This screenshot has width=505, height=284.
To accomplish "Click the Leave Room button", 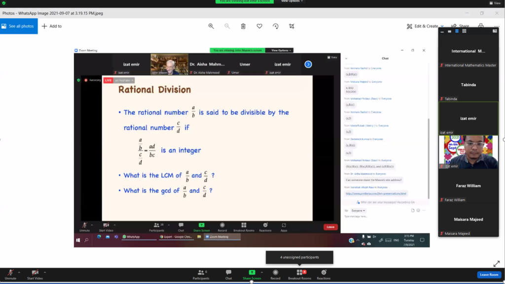I will click(489, 275).
